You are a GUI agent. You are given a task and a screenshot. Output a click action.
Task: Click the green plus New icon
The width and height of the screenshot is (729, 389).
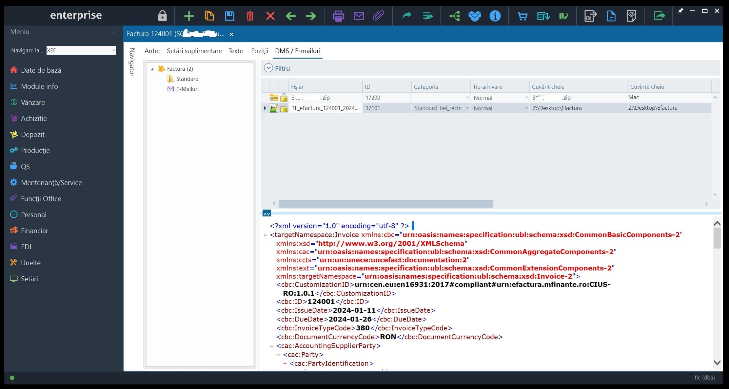point(189,16)
